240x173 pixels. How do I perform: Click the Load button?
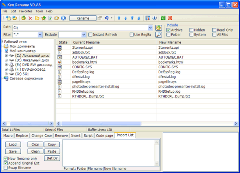coord(13,144)
